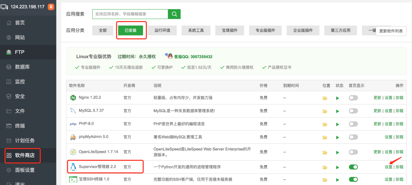Image resolution: width=412 pixels, height=185 pixels.
Task: Enable homepage display for phpMyAdmin 5.0
Action: (x=353, y=137)
